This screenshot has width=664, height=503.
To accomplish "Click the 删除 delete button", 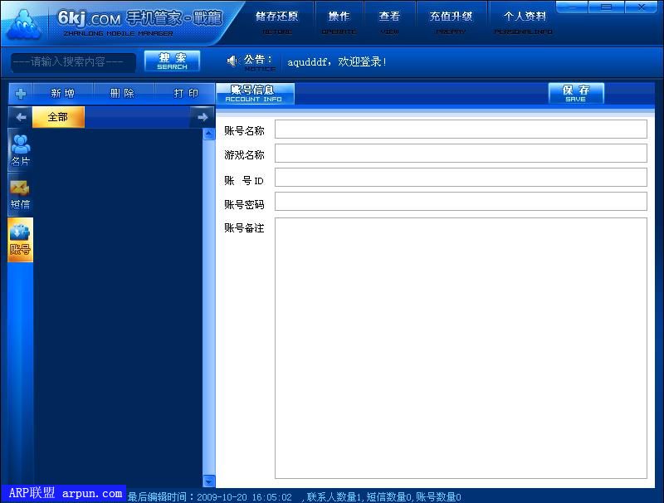I will tap(122, 93).
